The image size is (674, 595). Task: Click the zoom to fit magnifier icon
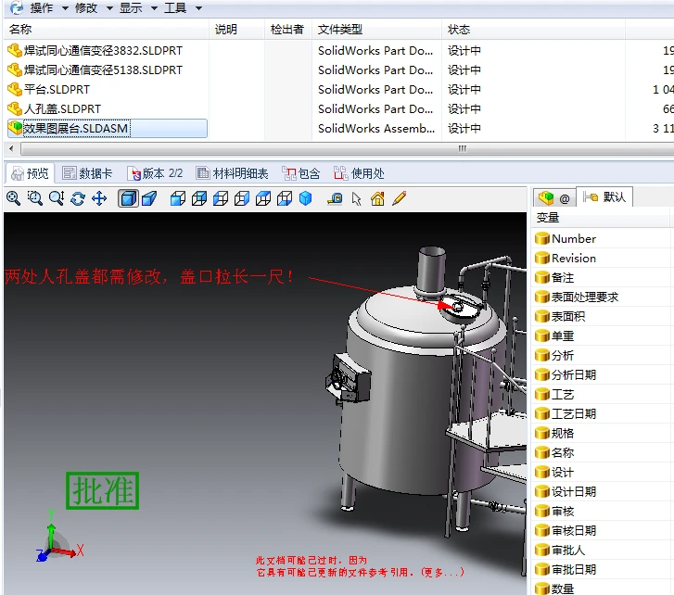point(14,198)
